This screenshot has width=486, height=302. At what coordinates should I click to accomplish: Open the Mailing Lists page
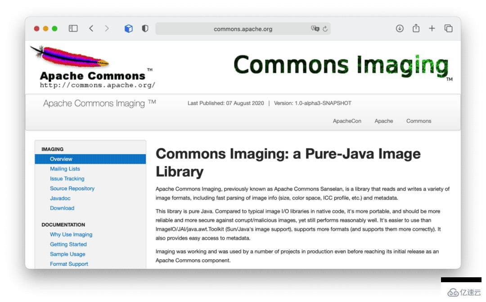[65, 169]
